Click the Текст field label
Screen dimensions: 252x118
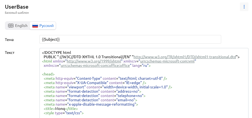[10, 53]
